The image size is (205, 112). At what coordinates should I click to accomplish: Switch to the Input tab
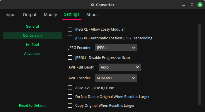[x=11, y=15]
